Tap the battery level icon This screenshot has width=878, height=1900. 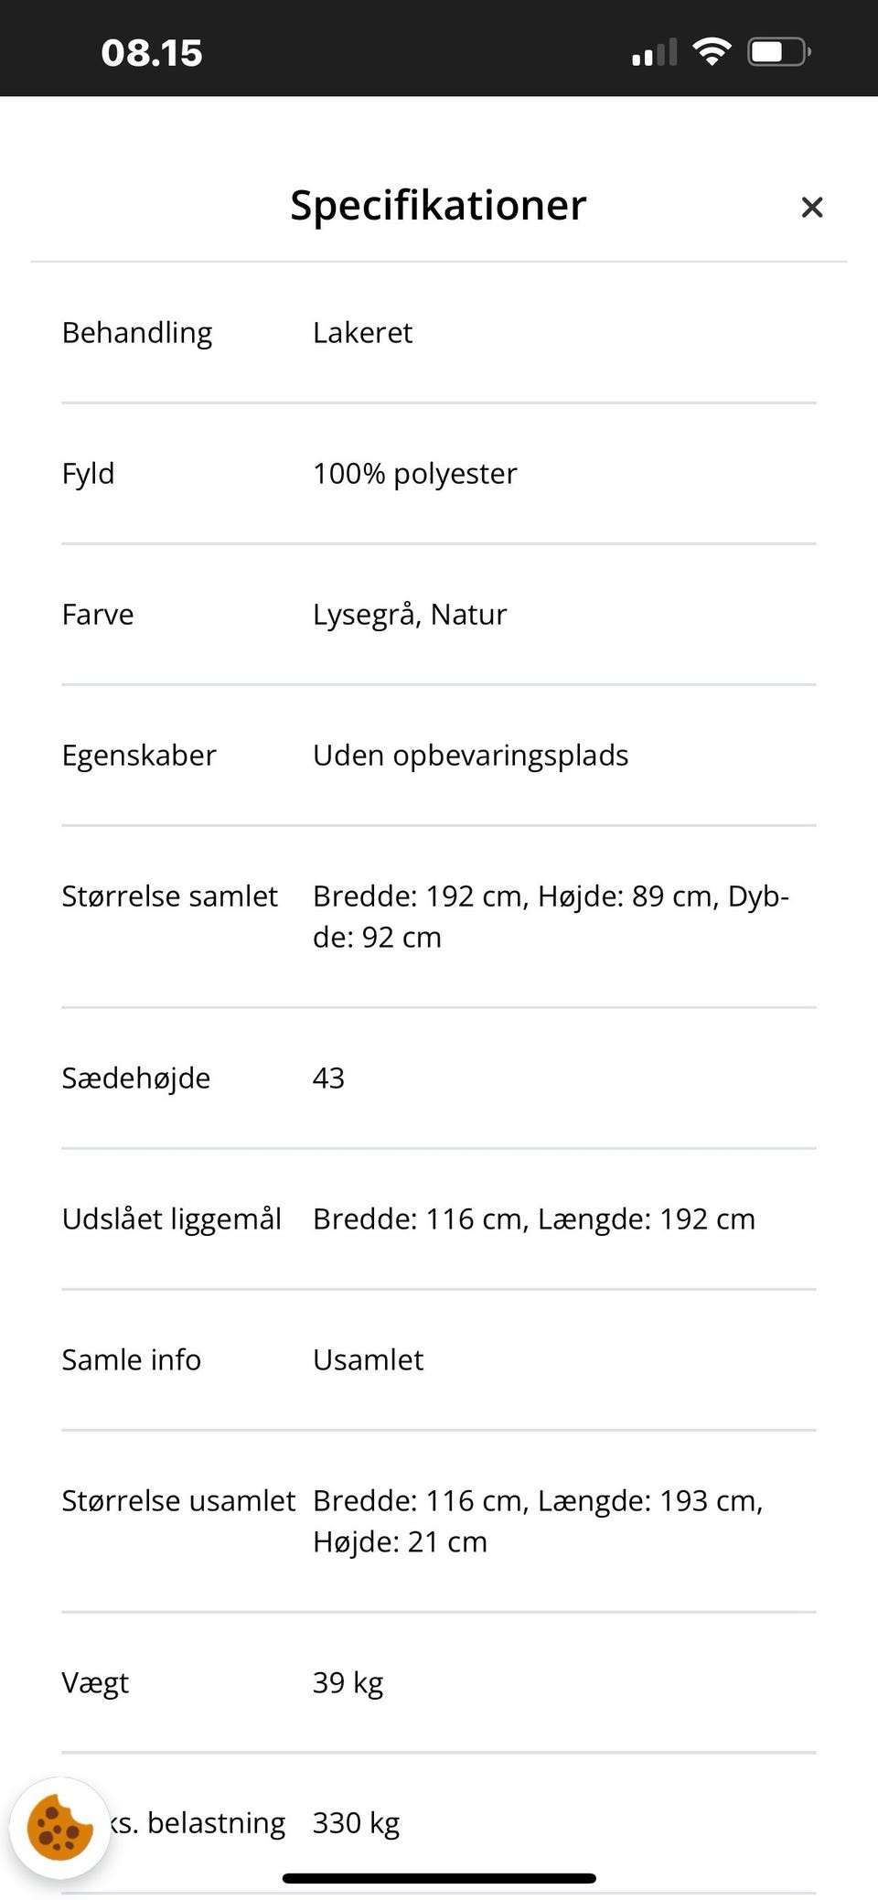(x=778, y=52)
